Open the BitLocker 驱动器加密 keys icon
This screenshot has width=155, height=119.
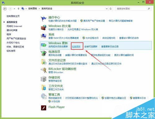point(44,70)
